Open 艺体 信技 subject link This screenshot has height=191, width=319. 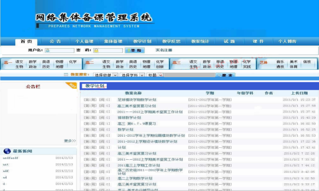coord(307,62)
